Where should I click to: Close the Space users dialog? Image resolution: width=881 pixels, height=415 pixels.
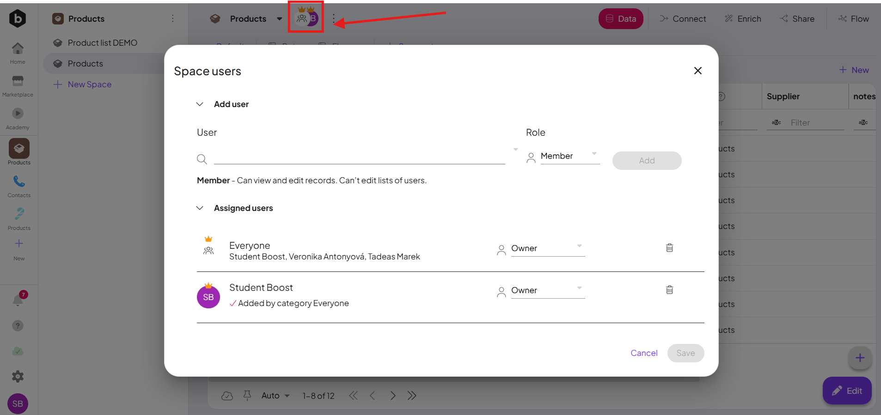point(697,71)
